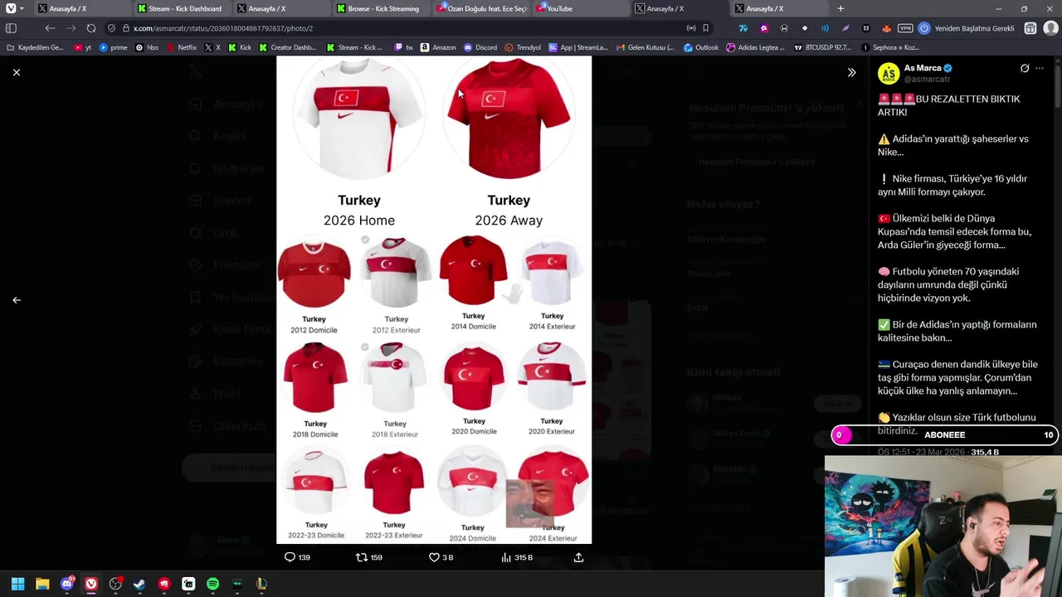Screen dimensions: 1062x597
Task: Open the profile avatar in the browser toolbar
Action: pyautogui.click(x=1050, y=28)
